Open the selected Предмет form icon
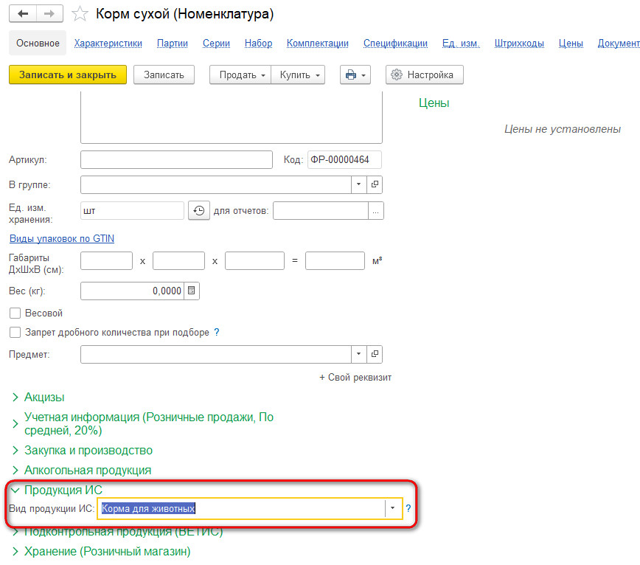The height and width of the screenshot is (565, 640). click(375, 354)
